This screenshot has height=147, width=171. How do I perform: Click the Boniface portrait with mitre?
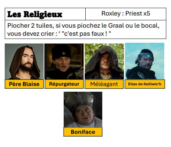[83, 110]
